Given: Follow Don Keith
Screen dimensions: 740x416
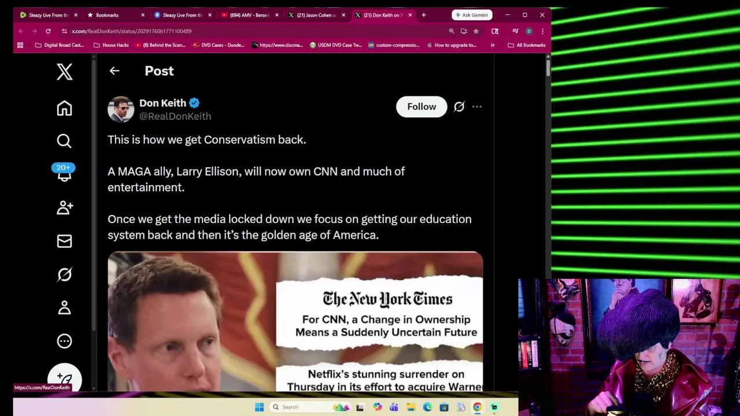Looking at the screenshot, I should click(x=421, y=106).
